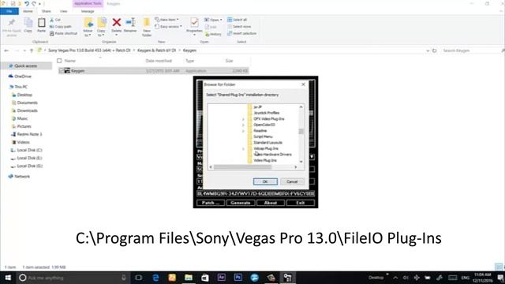505x284 pixels.
Task: Click folder tree vertical scrollbar thumb
Action: pos(301,131)
